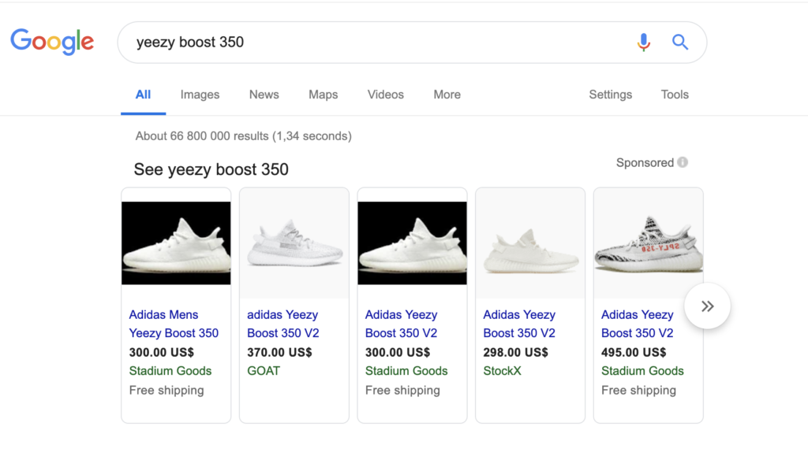Click the 300.00 US$ price under Adidas Mens Yeezy
The height and width of the screenshot is (456, 808).
(161, 353)
